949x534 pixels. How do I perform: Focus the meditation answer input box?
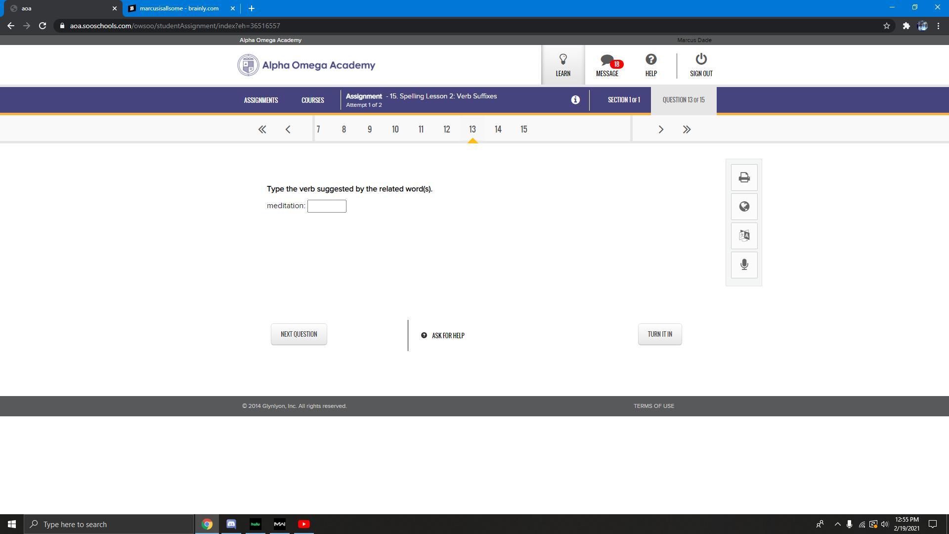point(327,206)
